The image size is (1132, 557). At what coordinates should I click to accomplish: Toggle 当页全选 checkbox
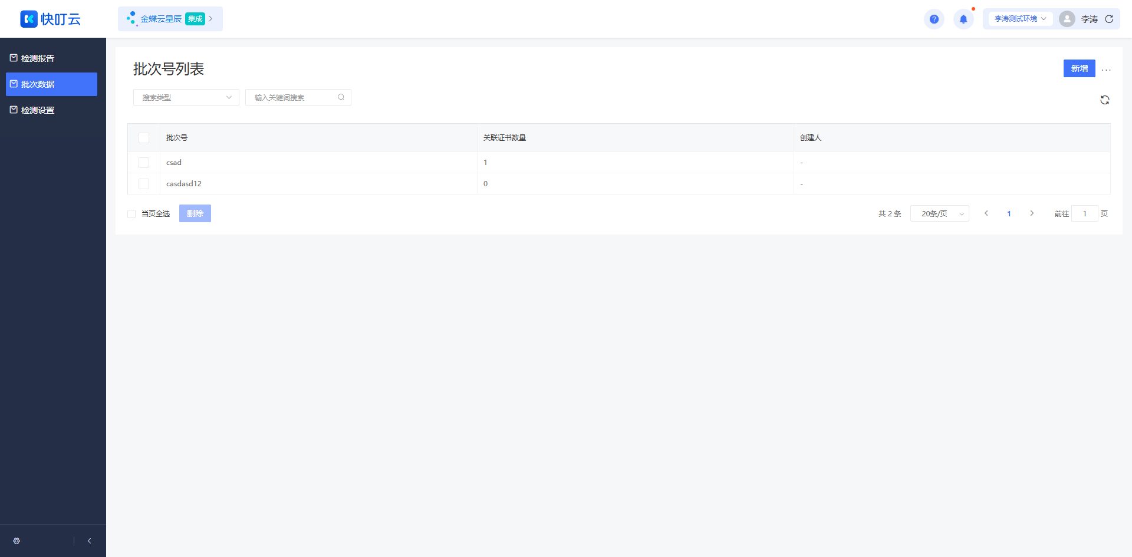131,214
